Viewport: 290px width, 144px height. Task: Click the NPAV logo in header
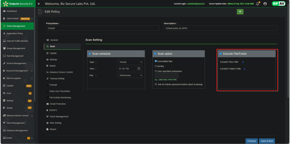pyautogui.click(x=278, y=4)
